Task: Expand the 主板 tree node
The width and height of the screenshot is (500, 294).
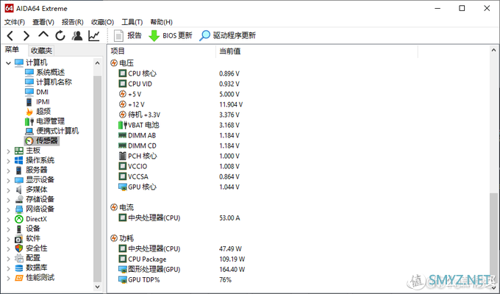Action: (8, 151)
